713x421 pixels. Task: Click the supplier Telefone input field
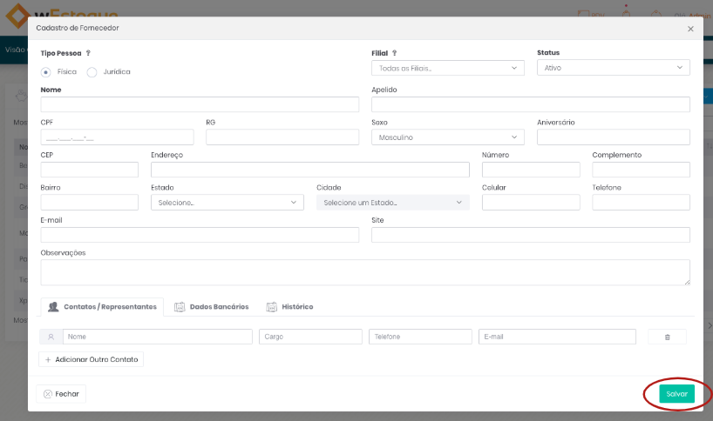click(642, 203)
